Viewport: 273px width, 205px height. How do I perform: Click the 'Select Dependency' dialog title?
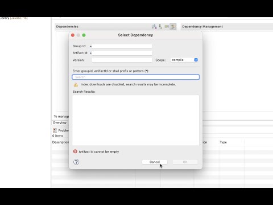coord(135,35)
